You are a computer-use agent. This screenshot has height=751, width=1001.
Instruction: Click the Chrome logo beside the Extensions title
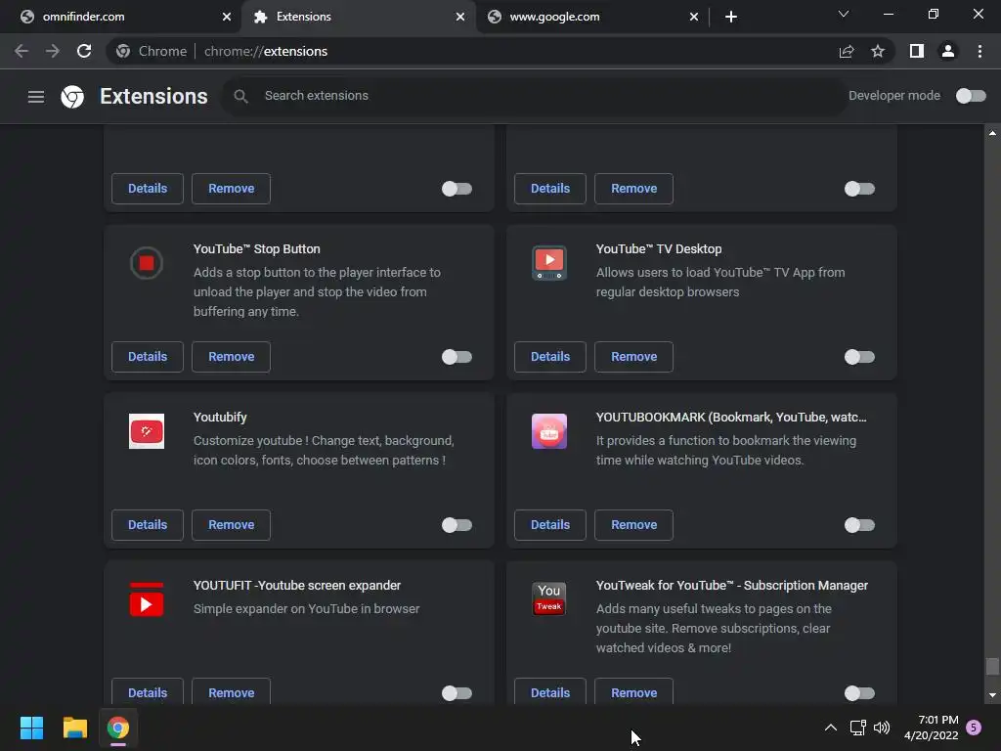click(x=72, y=97)
